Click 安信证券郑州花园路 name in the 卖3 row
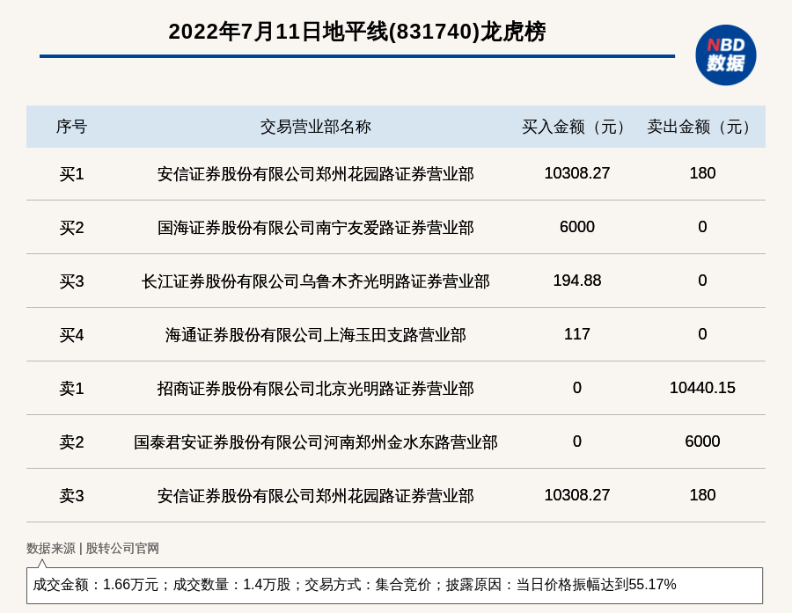The height and width of the screenshot is (613, 792). pos(316,495)
